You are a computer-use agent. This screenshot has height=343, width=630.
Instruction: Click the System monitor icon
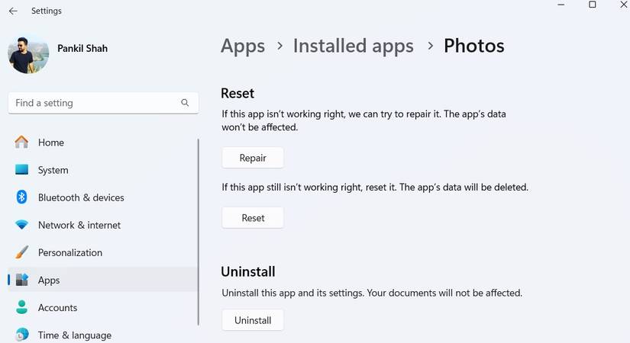point(21,170)
